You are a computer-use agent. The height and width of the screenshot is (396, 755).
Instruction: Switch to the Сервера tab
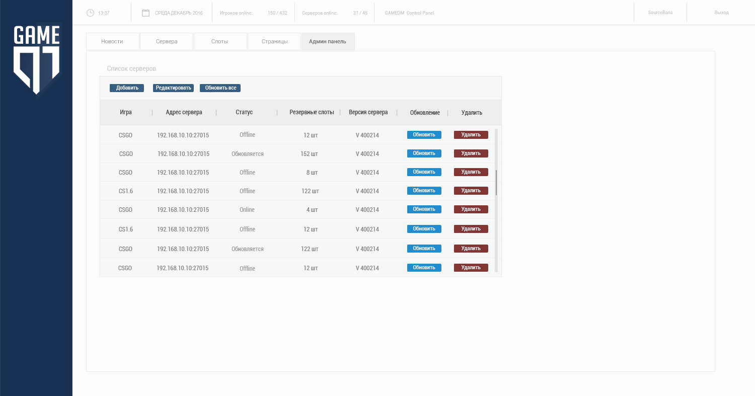point(167,41)
